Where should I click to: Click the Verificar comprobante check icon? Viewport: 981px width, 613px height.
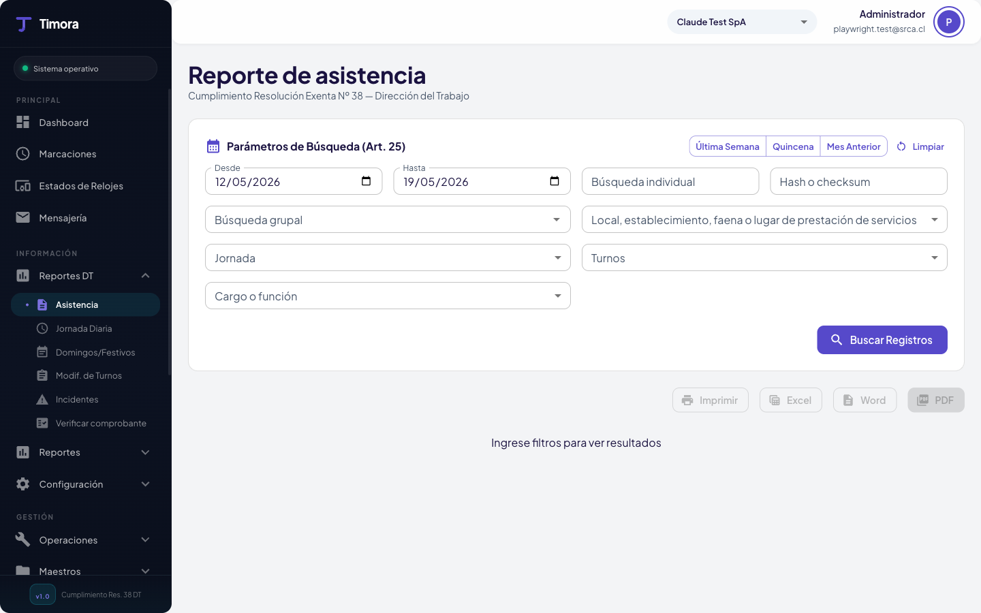coord(42,423)
